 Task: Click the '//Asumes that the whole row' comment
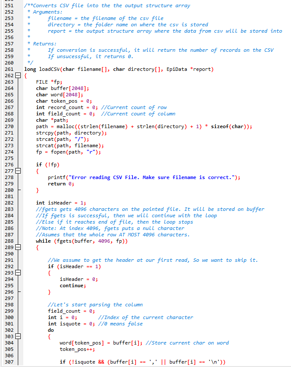click(113, 235)
